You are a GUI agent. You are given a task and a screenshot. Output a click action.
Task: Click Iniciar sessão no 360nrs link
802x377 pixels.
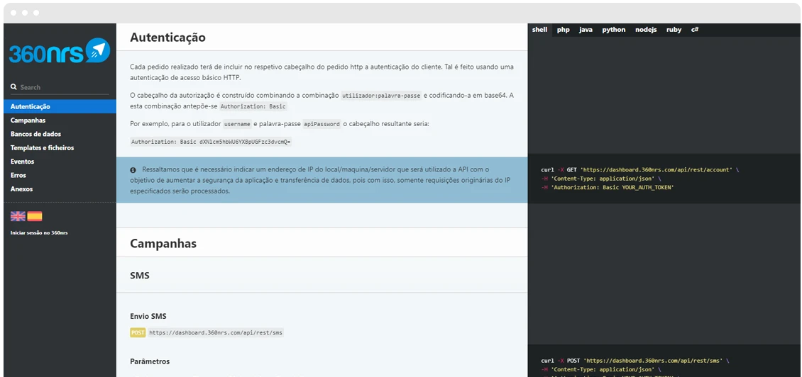click(39, 233)
